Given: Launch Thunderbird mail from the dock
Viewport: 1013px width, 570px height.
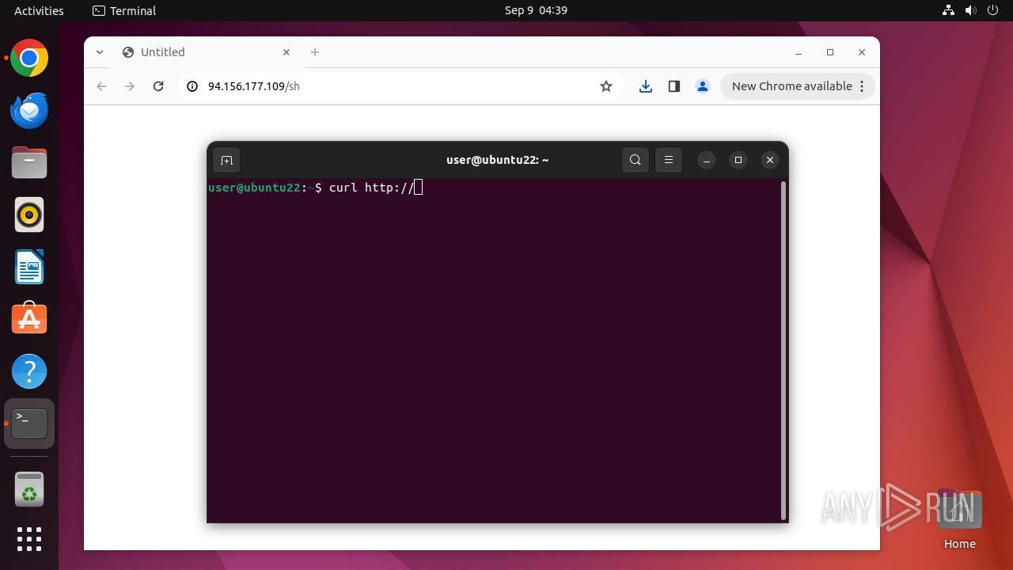Looking at the screenshot, I should coord(29,111).
